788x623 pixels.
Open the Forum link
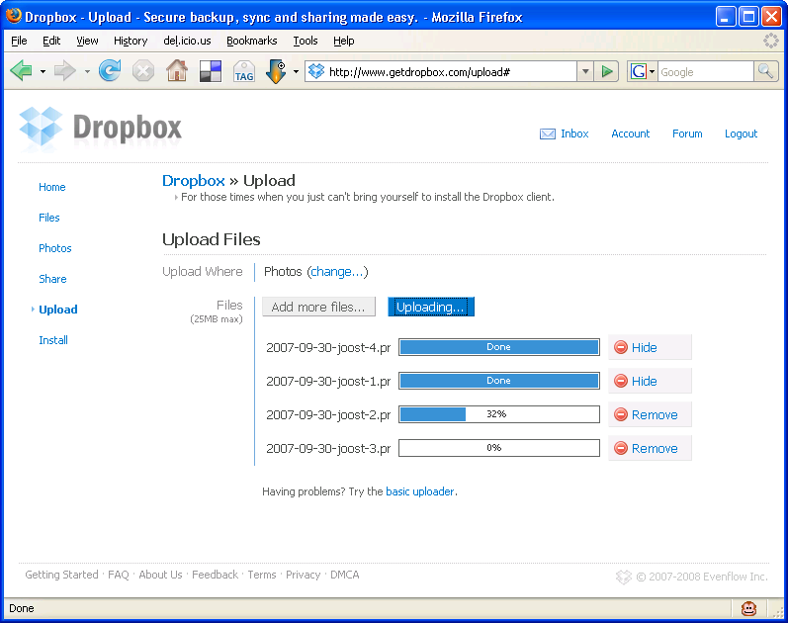coord(687,133)
